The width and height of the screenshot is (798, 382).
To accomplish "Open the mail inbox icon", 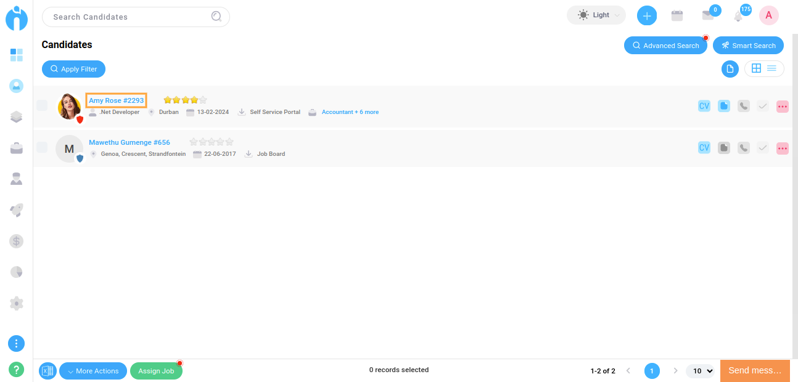I will pyautogui.click(x=707, y=16).
